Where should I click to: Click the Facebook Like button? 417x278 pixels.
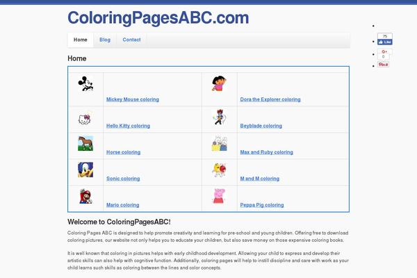tap(384, 42)
